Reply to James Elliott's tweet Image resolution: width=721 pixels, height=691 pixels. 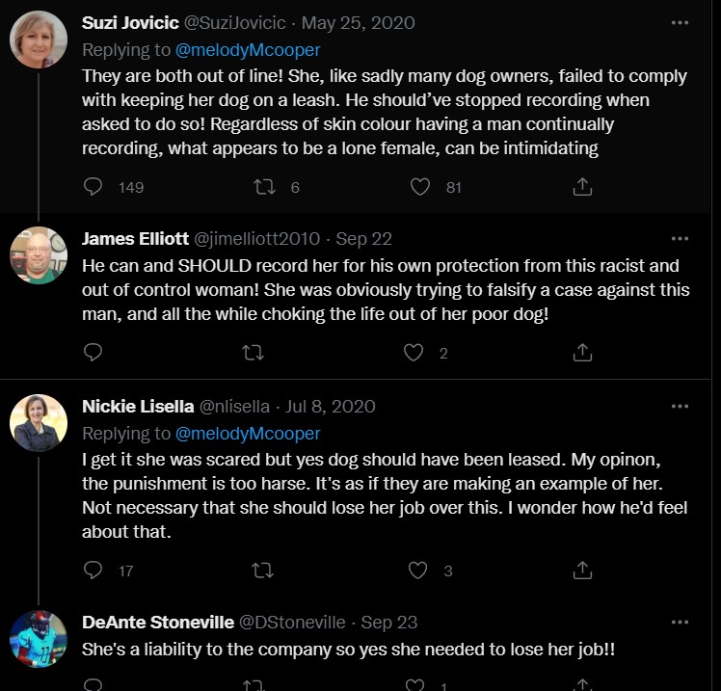pos(93,353)
